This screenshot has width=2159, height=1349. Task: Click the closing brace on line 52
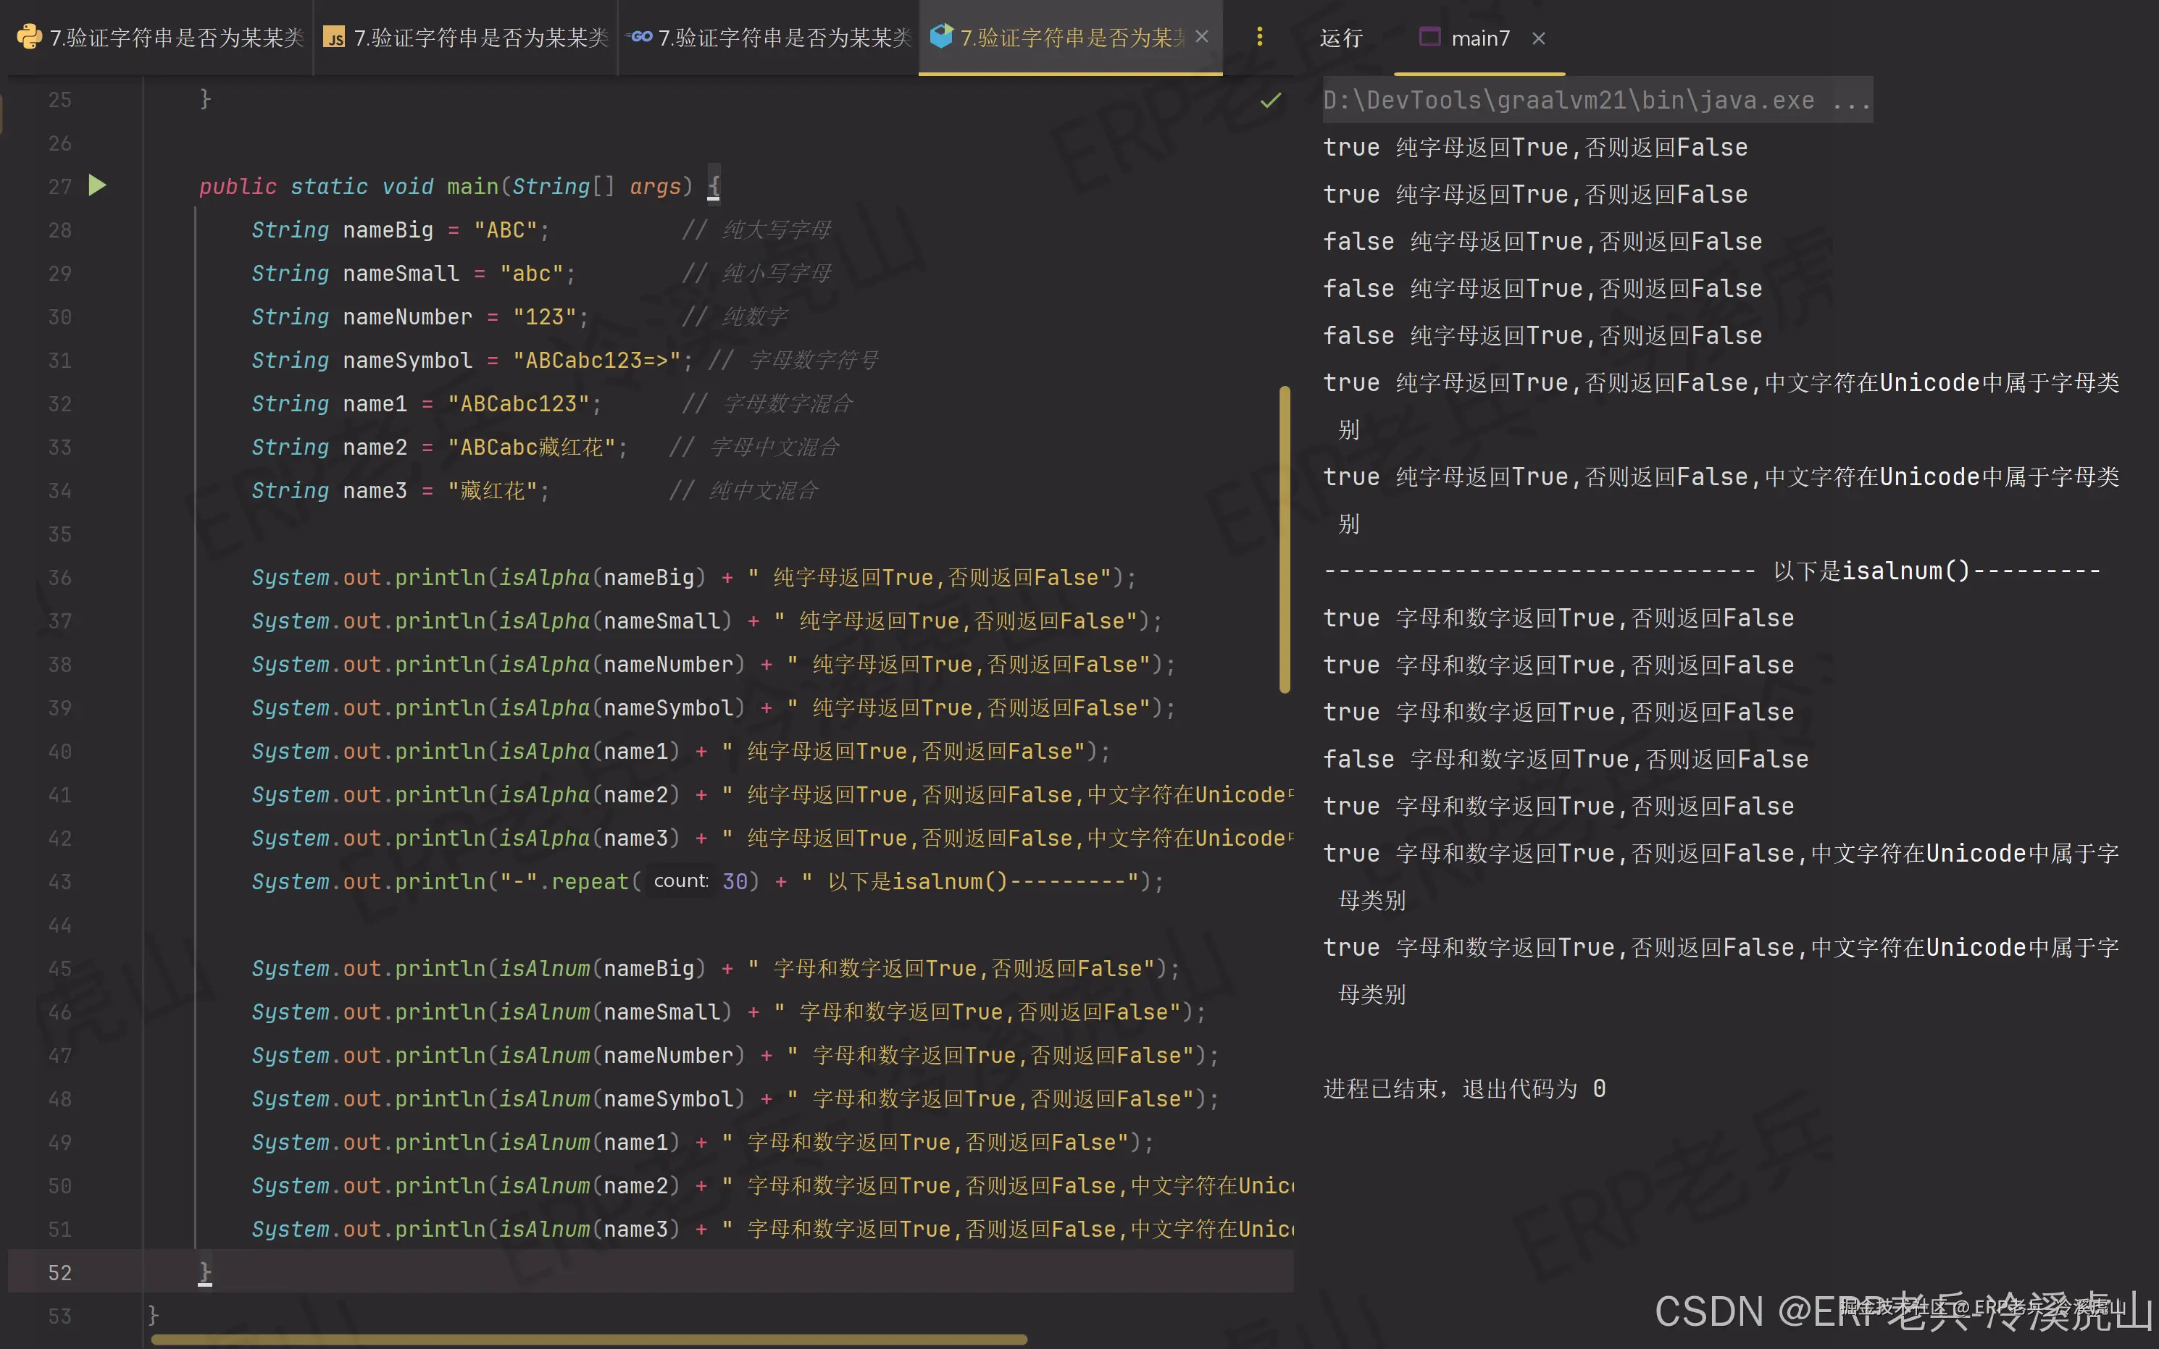[x=204, y=1272]
